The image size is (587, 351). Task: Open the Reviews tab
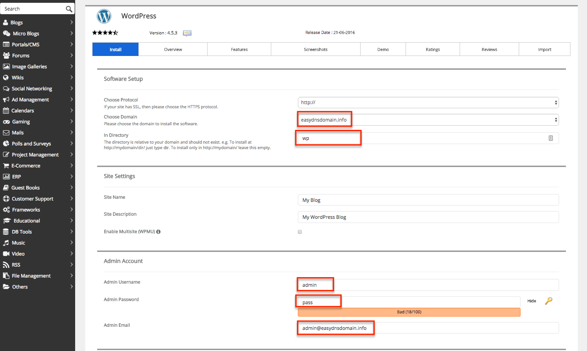coord(489,49)
